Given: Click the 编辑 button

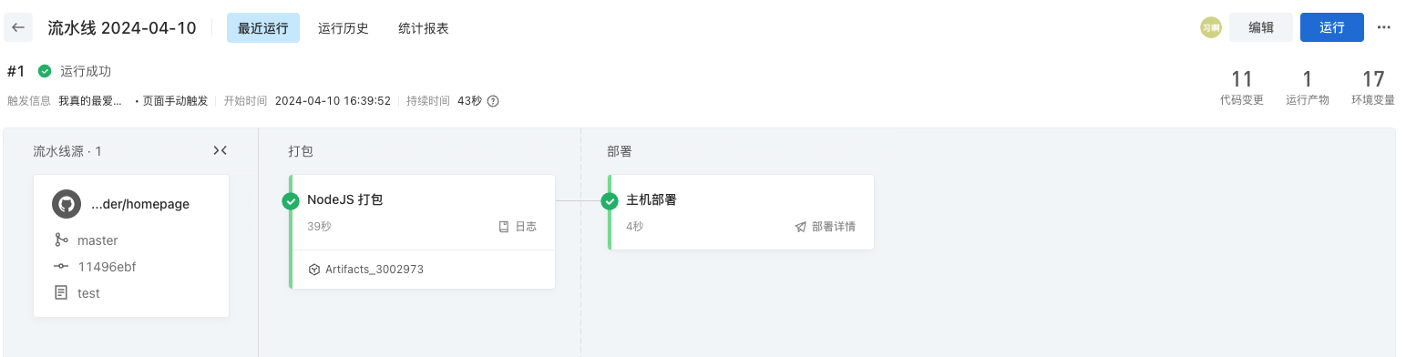Looking at the screenshot, I should coord(1261,27).
